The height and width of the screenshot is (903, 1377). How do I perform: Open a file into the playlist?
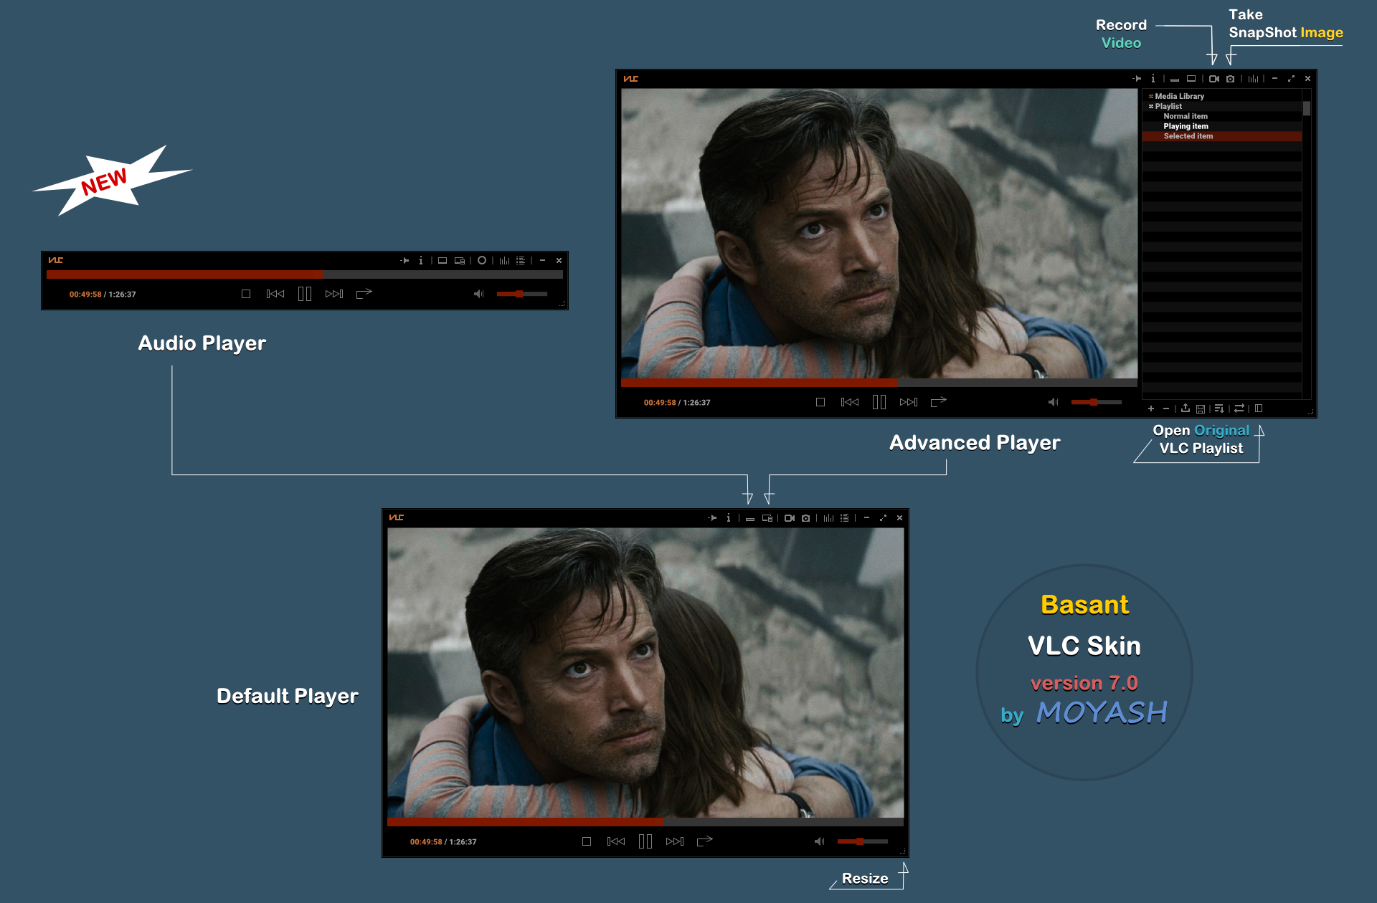coord(1186,408)
